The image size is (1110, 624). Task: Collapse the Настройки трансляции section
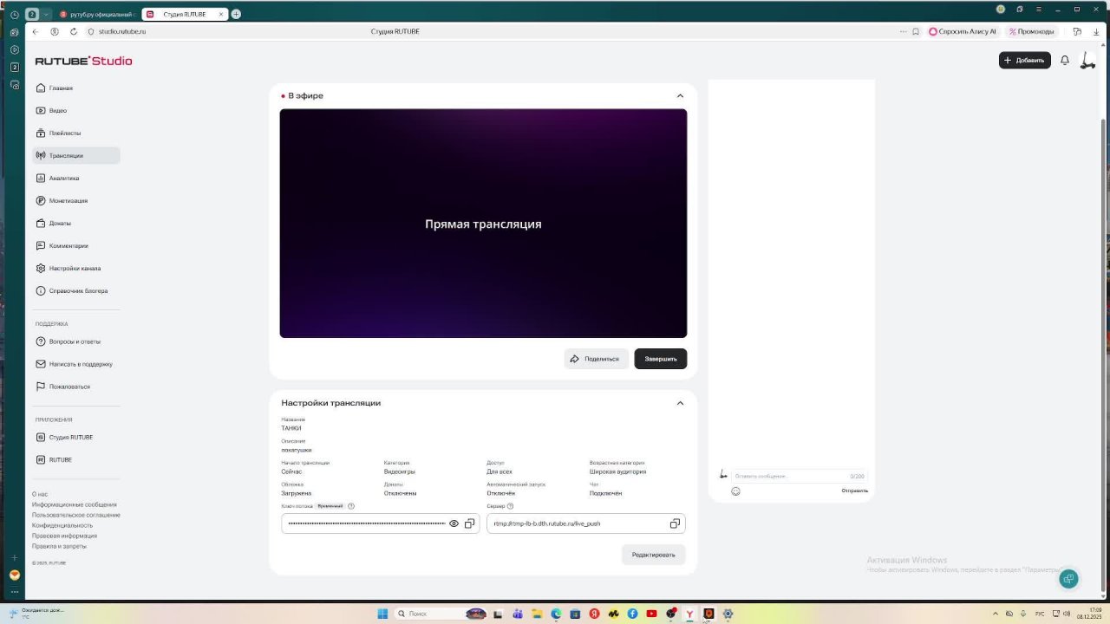pos(680,403)
